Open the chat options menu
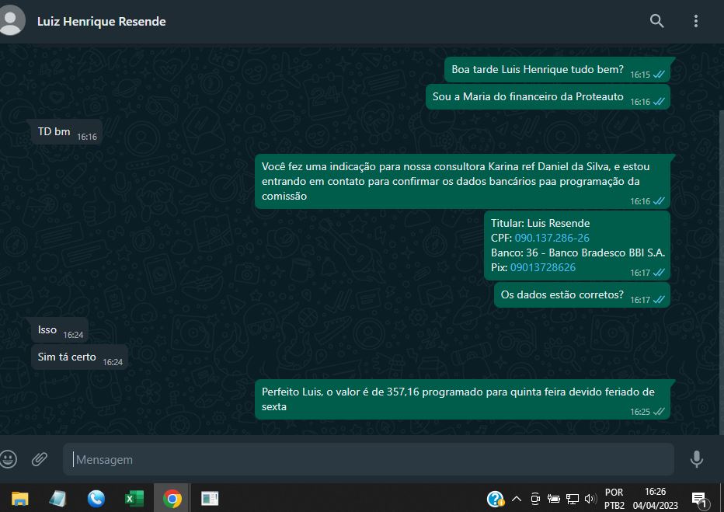724x512 pixels. pos(695,21)
